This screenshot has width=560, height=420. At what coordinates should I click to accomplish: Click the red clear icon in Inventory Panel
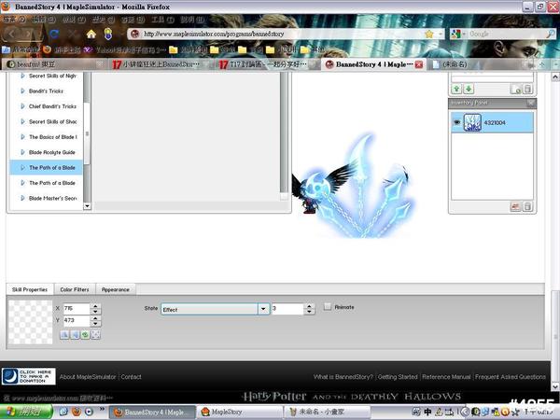click(x=516, y=206)
